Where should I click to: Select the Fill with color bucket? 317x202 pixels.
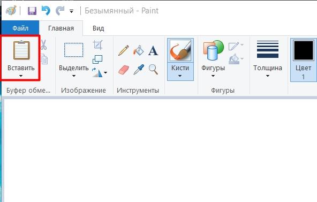(x=139, y=50)
